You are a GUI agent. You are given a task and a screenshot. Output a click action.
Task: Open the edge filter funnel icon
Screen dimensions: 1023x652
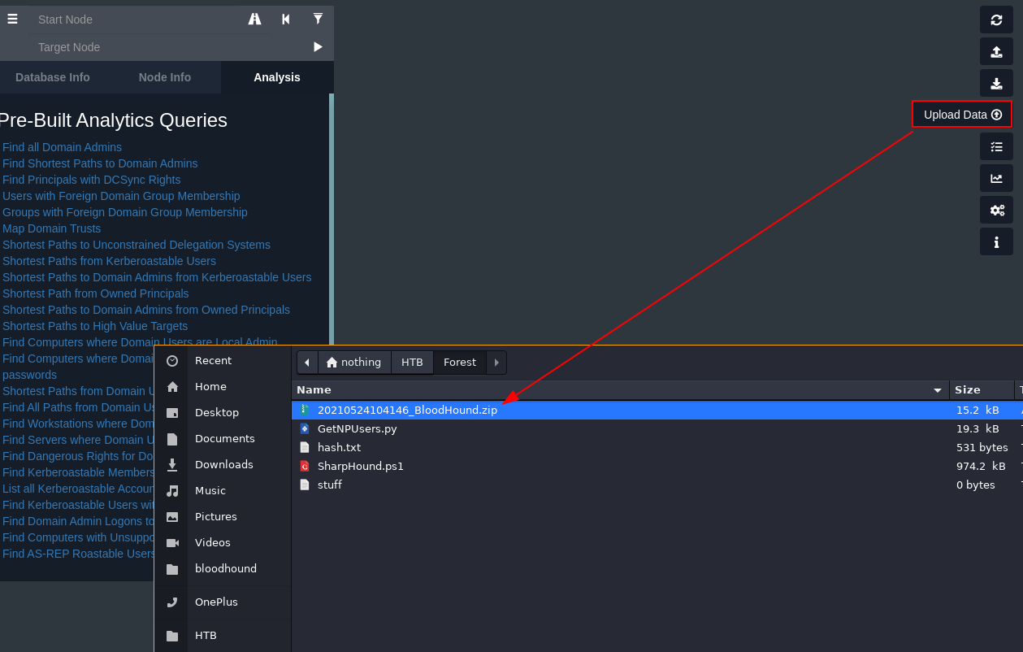[318, 19]
